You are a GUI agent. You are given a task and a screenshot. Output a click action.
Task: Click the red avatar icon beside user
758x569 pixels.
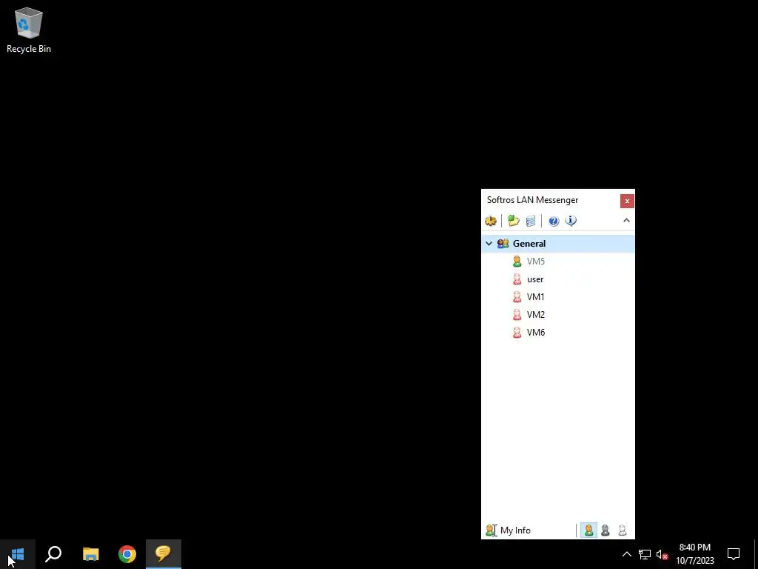click(x=517, y=279)
